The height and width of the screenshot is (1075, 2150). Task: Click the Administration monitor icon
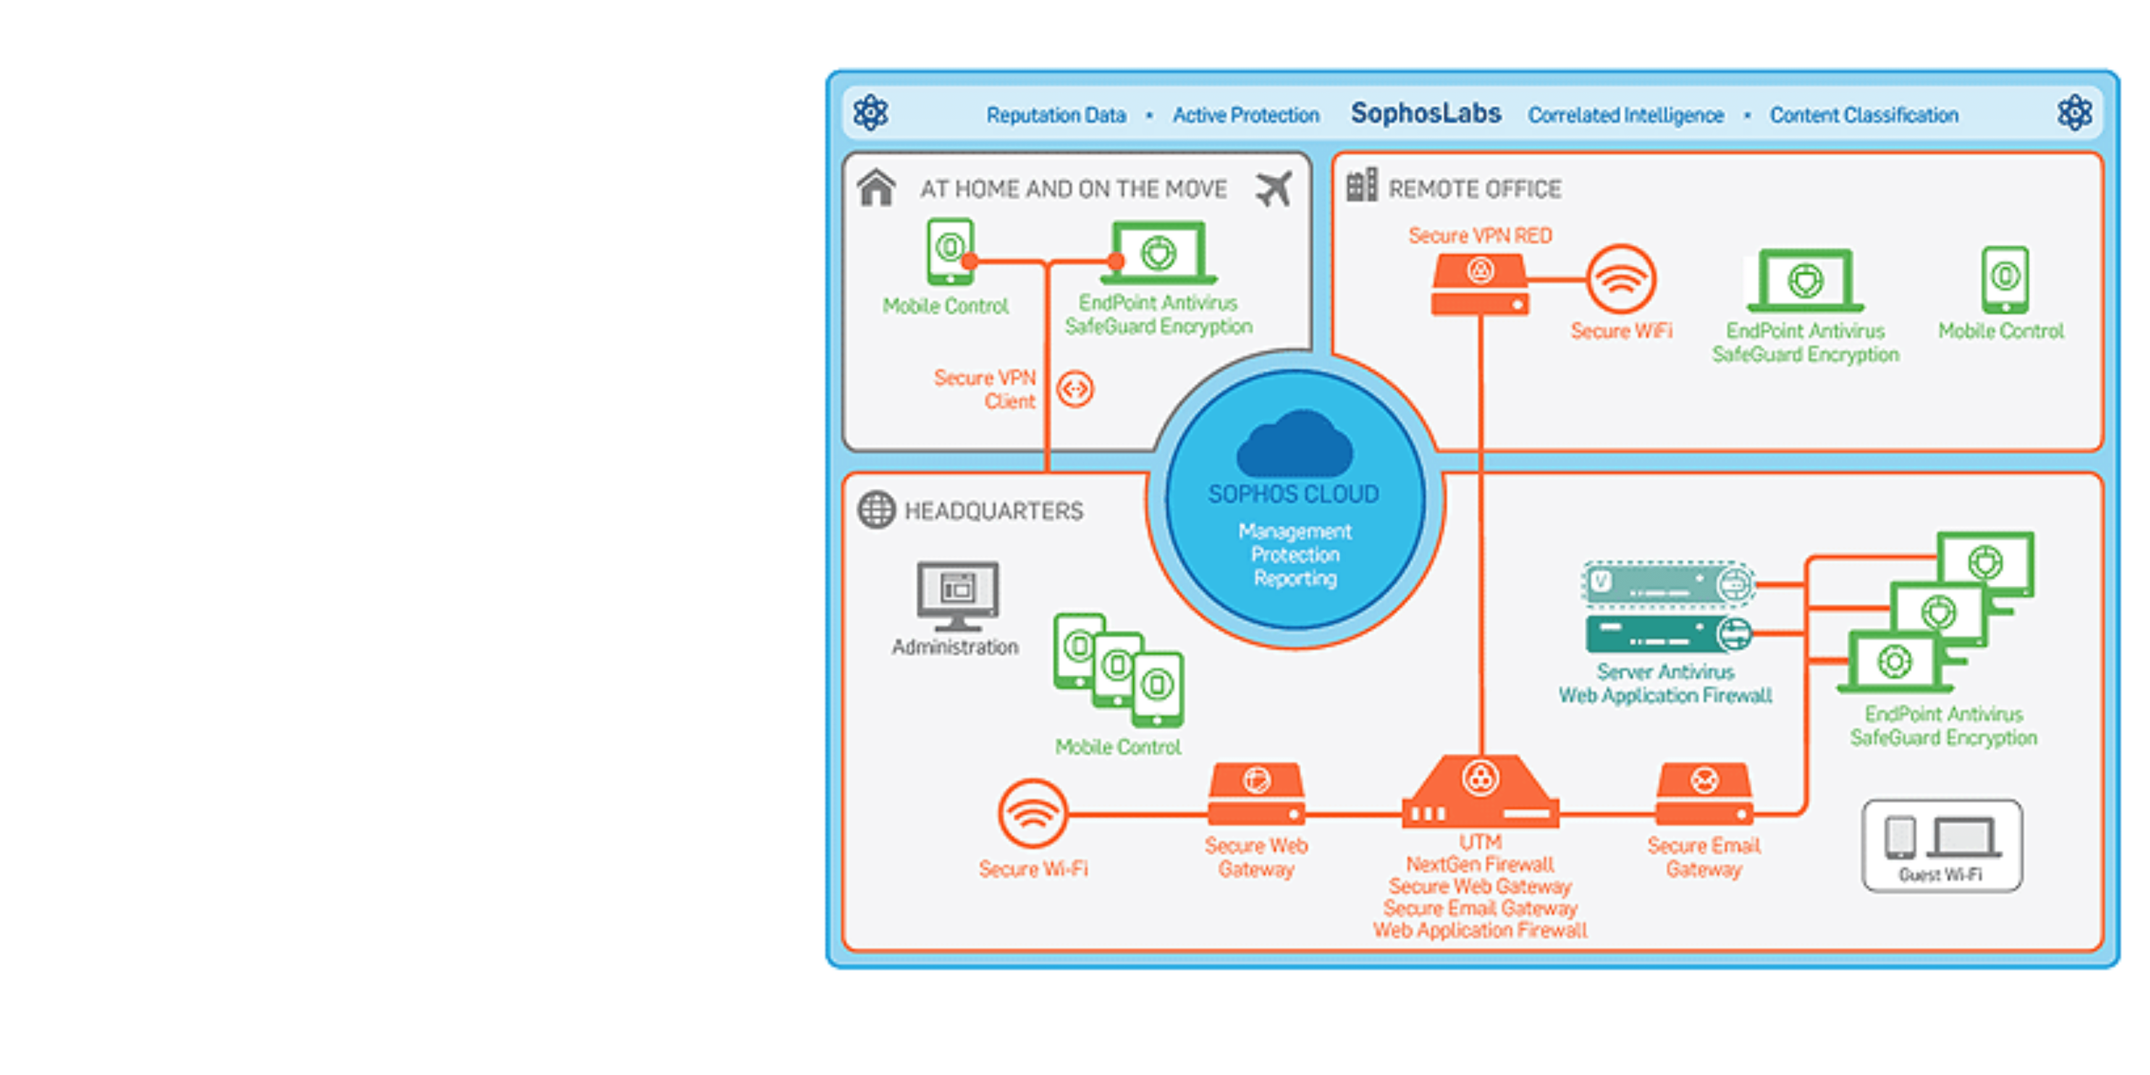[x=957, y=596]
